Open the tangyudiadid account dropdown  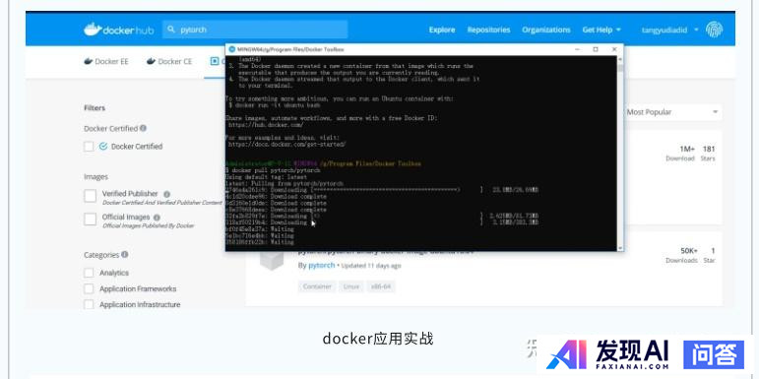[670, 30]
